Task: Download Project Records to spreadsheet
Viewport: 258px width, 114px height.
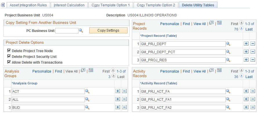Action: [219, 23]
